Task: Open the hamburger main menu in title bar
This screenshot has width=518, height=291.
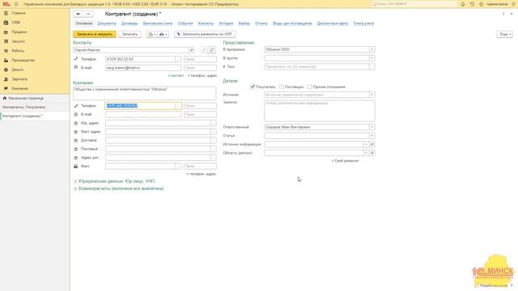Action: tap(16, 4)
